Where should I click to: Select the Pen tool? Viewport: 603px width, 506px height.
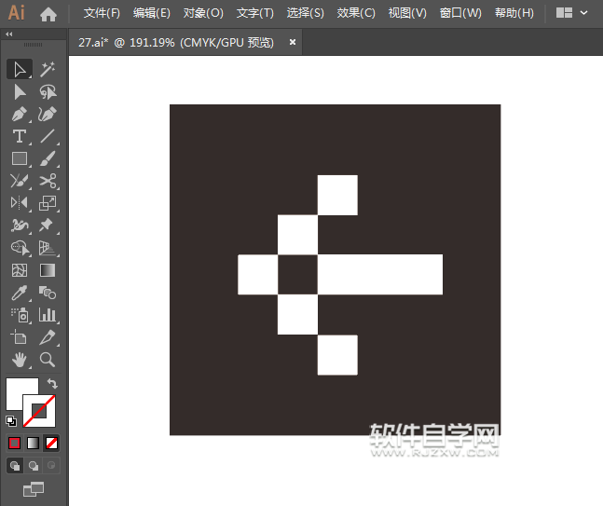(20, 115)
